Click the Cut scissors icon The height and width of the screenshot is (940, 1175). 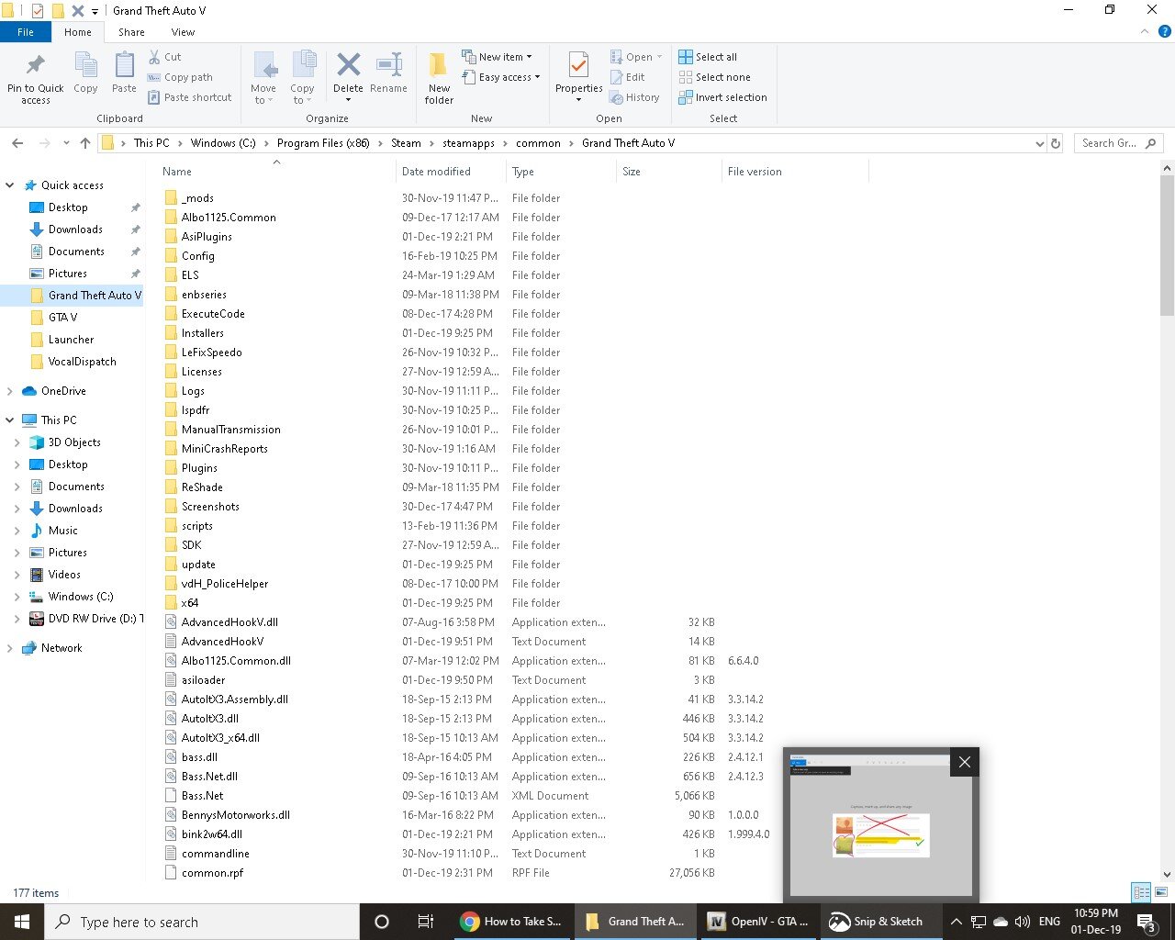(155, 57)
